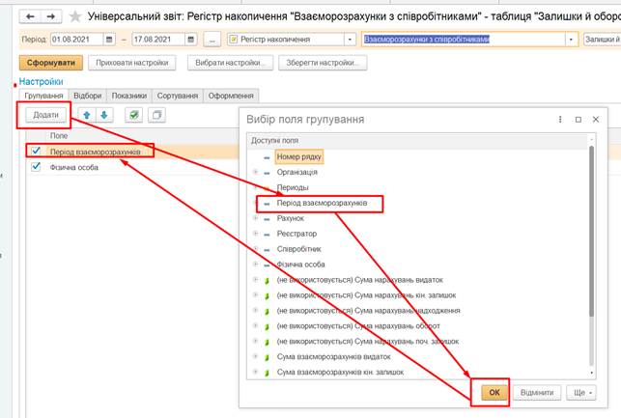Move grouping field down with blue arrow
Image resolution: width=621 pixels, height=418 pixels.
(x=104, y=115)
